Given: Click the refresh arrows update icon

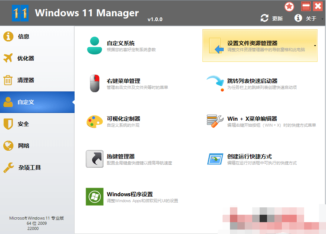Looking at the screenshot, I should (264, 18).
